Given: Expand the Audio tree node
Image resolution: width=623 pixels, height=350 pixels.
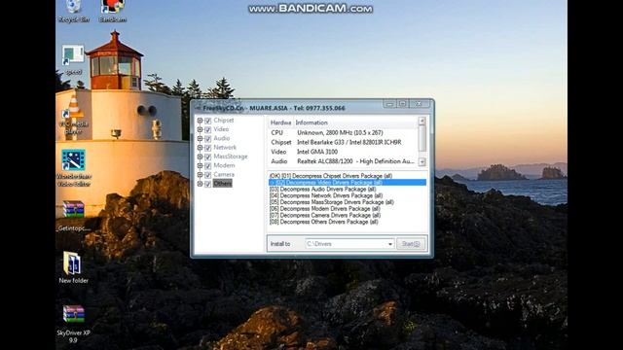Looking at the screenshot, I should tap(200, 138).
